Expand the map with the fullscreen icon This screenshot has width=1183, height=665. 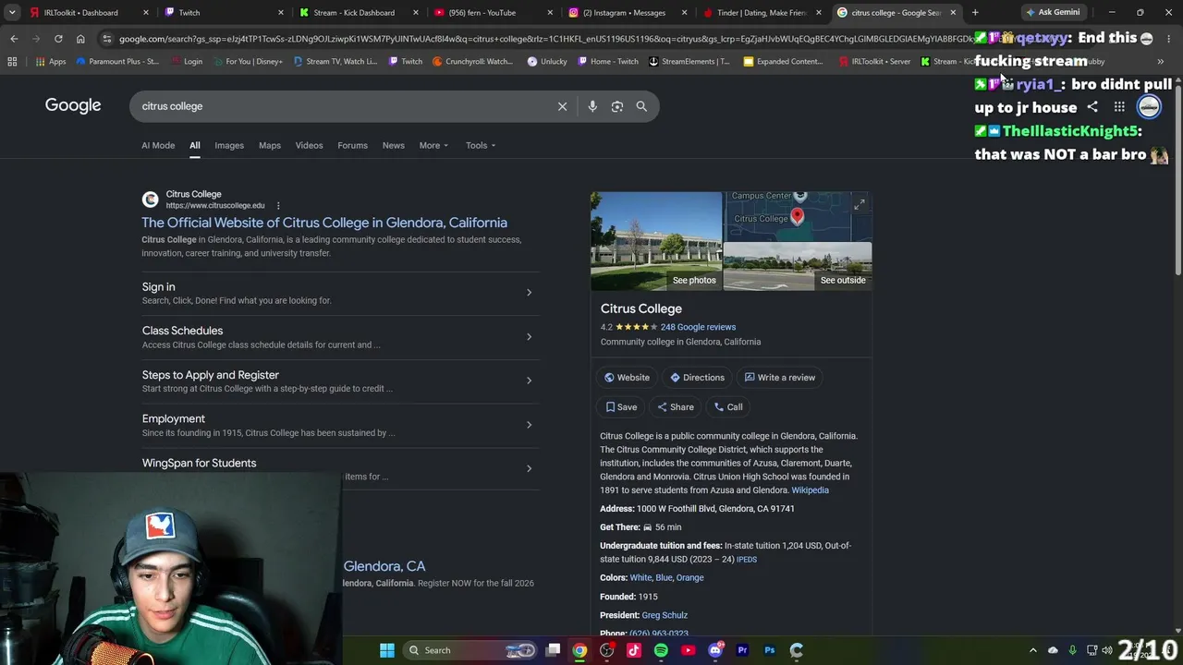pyautogui.click(x=860, y=204)
